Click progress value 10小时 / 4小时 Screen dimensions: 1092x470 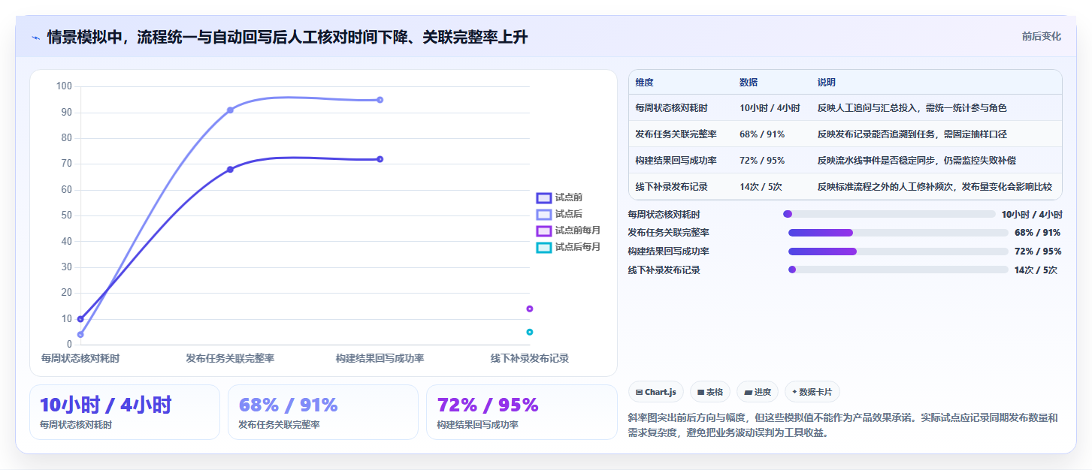pyautogui.click(x=1031, y=214)
